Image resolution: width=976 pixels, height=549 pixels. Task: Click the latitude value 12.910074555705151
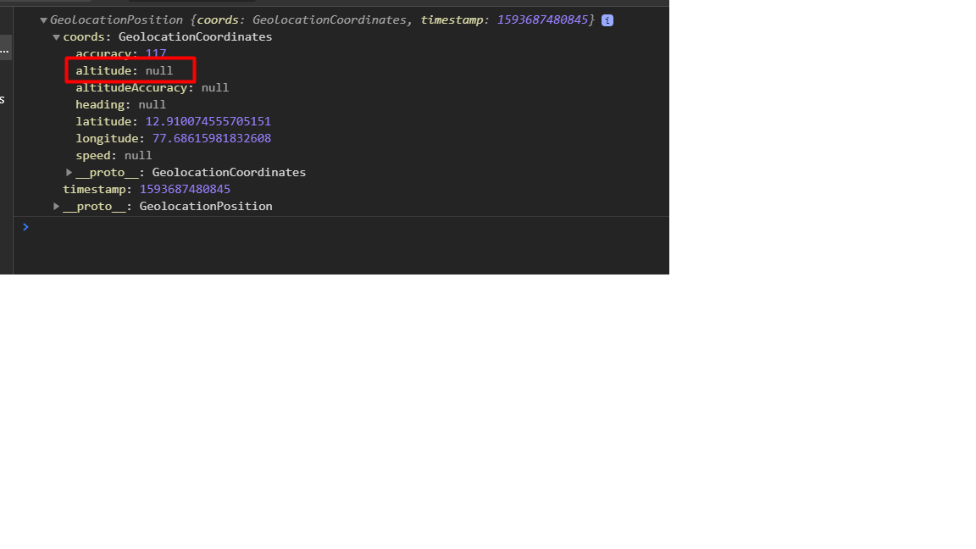pyautogui.click(x=209, y=121)
